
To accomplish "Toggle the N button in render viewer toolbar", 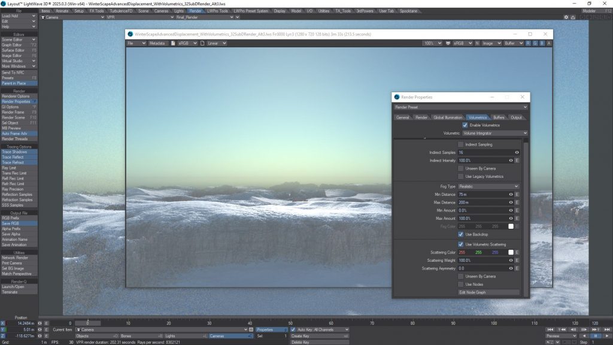I will coord(477,43).
